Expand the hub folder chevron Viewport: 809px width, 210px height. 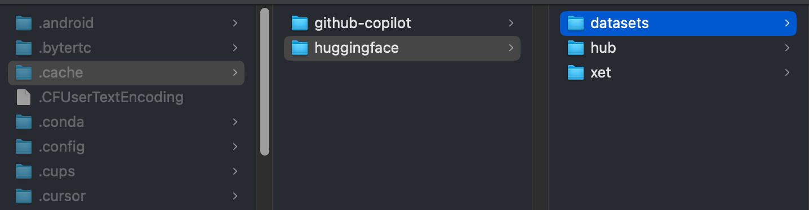tap(787, 48)
